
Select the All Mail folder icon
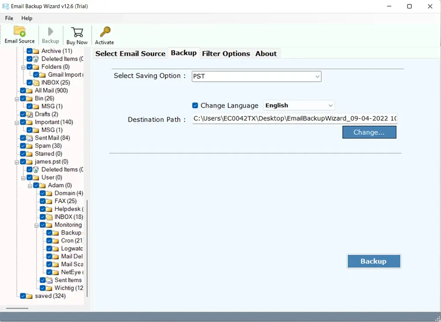[30, 91]
